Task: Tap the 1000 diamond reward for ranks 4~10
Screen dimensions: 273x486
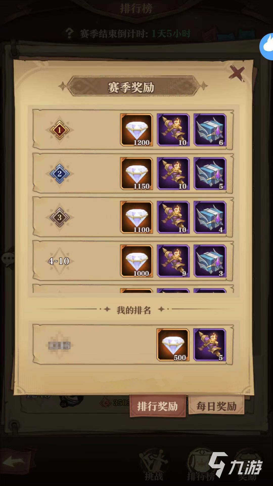Action: point(136,261)
